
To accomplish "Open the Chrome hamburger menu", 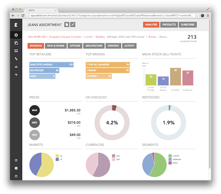I will [x=207, y=16].
